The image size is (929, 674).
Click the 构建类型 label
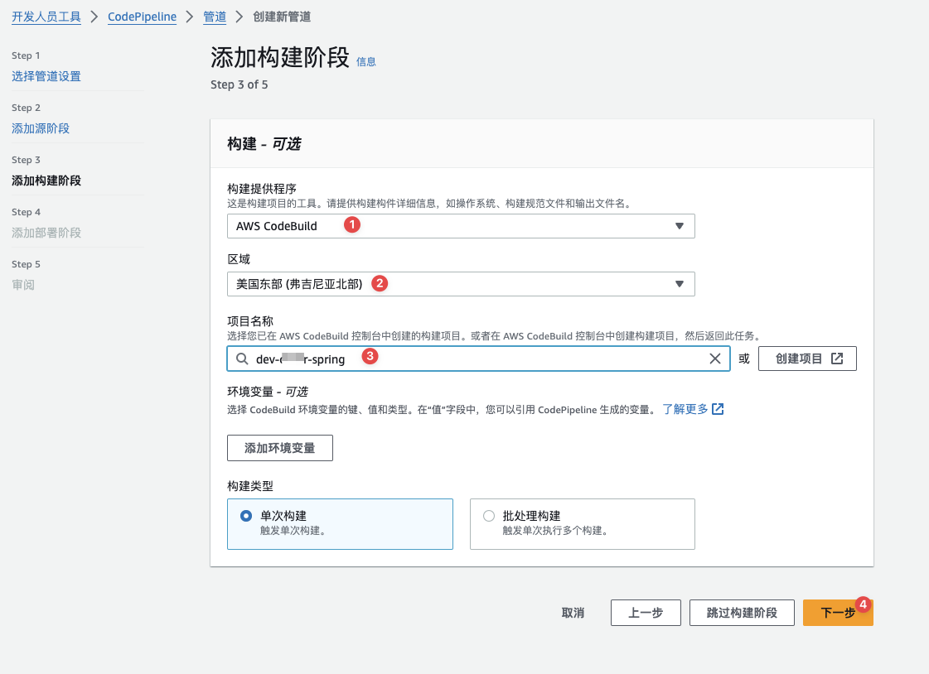[250, 486]
